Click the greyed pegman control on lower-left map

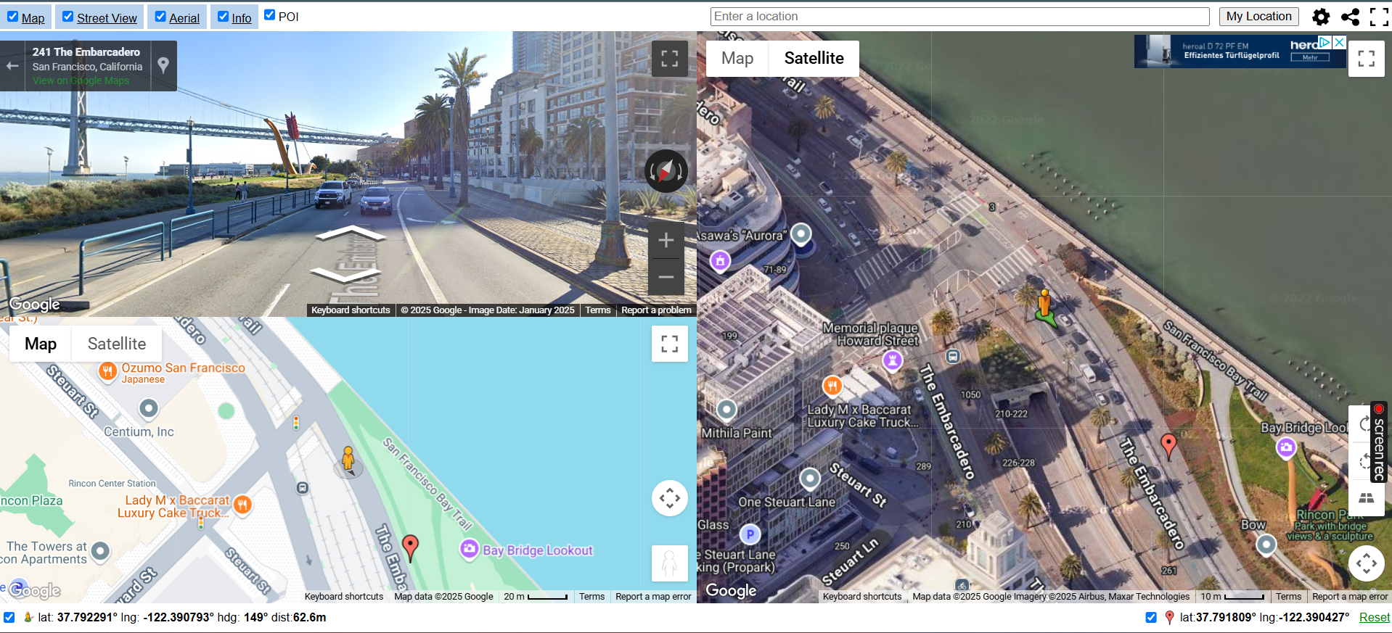pos(670,563)
